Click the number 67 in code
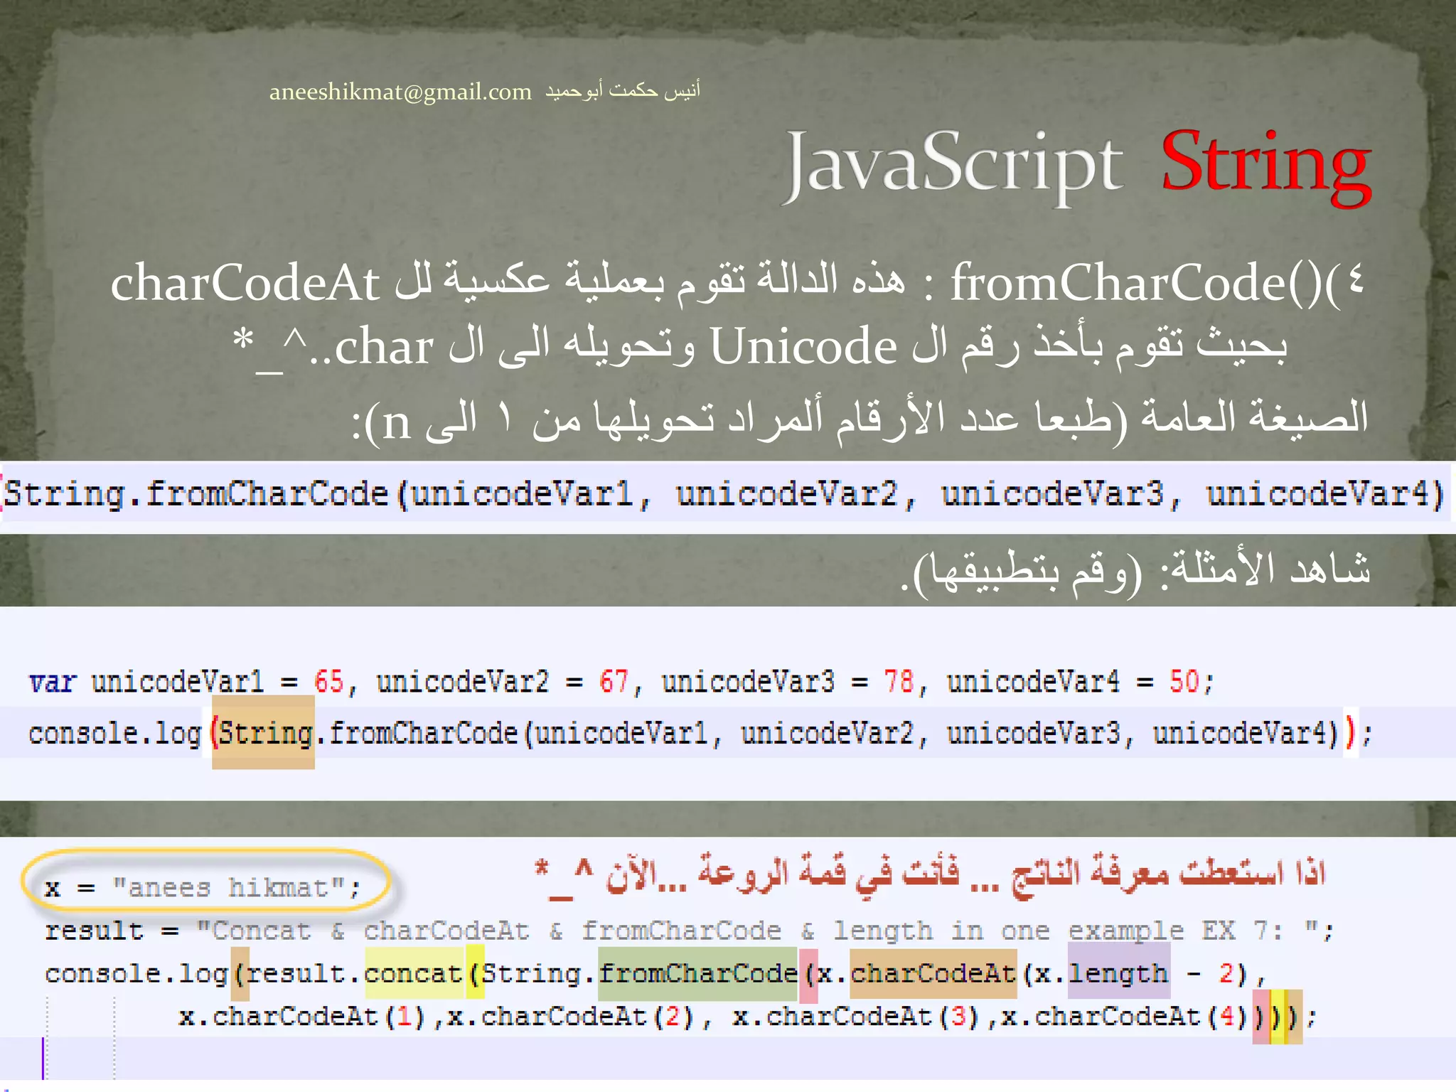Image resolution: width=1456 pixels, height=1092 pixels. 614,682
